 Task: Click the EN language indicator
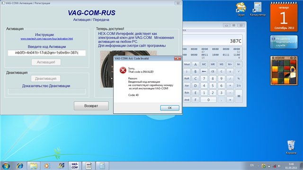(252, 165)
